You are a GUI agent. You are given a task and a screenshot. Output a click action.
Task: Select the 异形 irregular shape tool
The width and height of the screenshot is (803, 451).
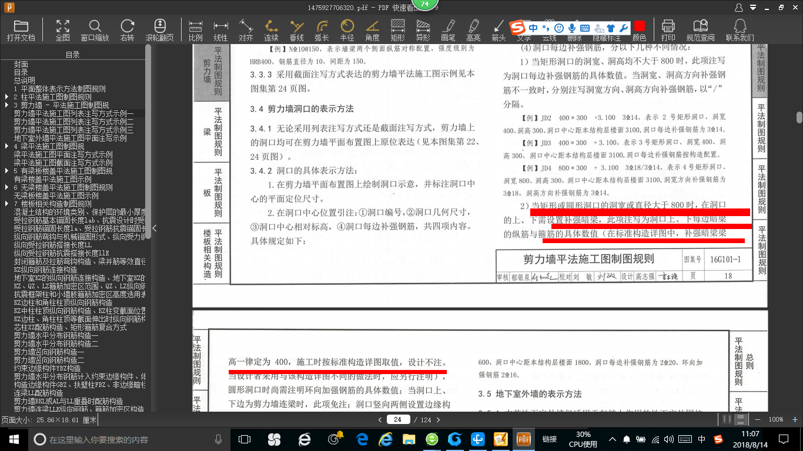(423, 31)
